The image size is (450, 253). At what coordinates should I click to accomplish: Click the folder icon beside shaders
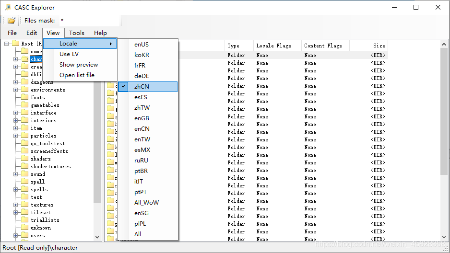point(25,159)
